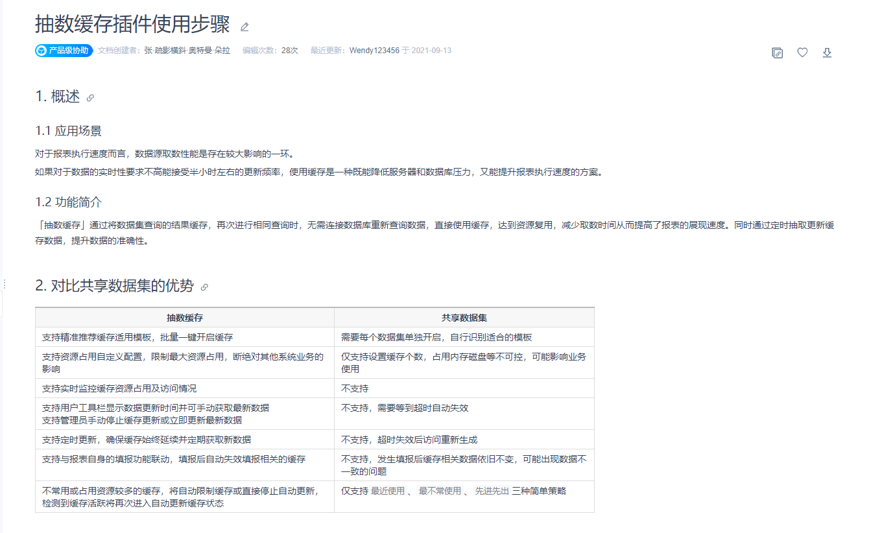This screenshot has height=533, width=871.
Task: Click the last editor Wendy123456
Action: 374,51
